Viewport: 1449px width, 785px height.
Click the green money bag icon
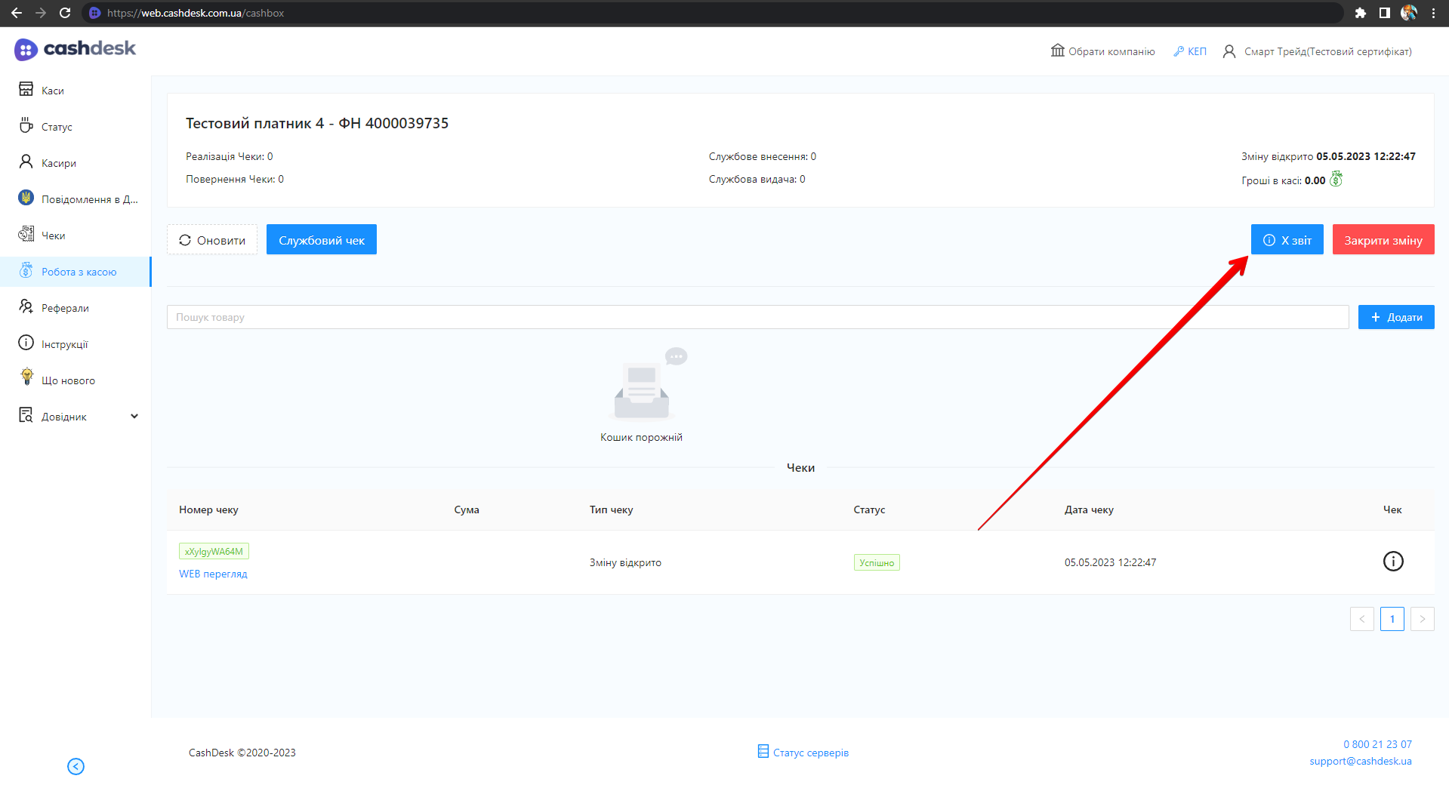(x=1336, y=180)
